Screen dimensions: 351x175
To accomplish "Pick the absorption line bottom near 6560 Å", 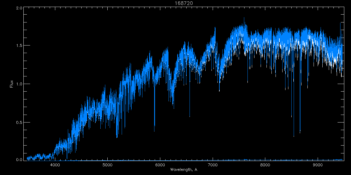I will [190, 116].
